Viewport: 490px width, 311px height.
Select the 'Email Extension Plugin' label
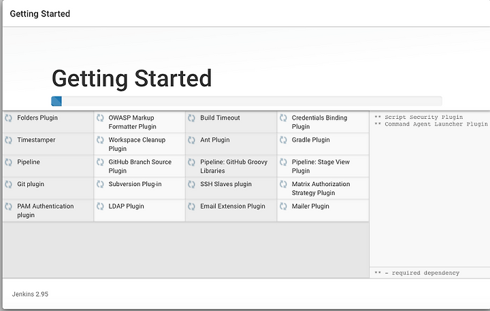tap(233, 206)
